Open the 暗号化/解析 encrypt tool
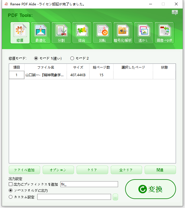This screenshot has width=185, height=208. pos(123,33)
